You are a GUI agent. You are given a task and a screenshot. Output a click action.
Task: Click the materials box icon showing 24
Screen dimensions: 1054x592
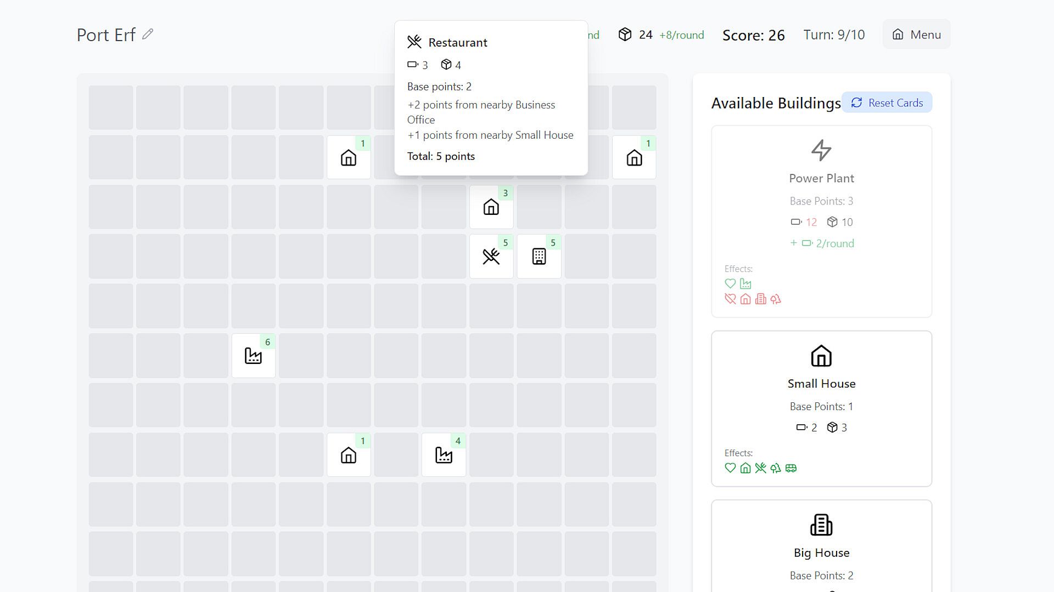pyautogui.click(x=625, y=35)
